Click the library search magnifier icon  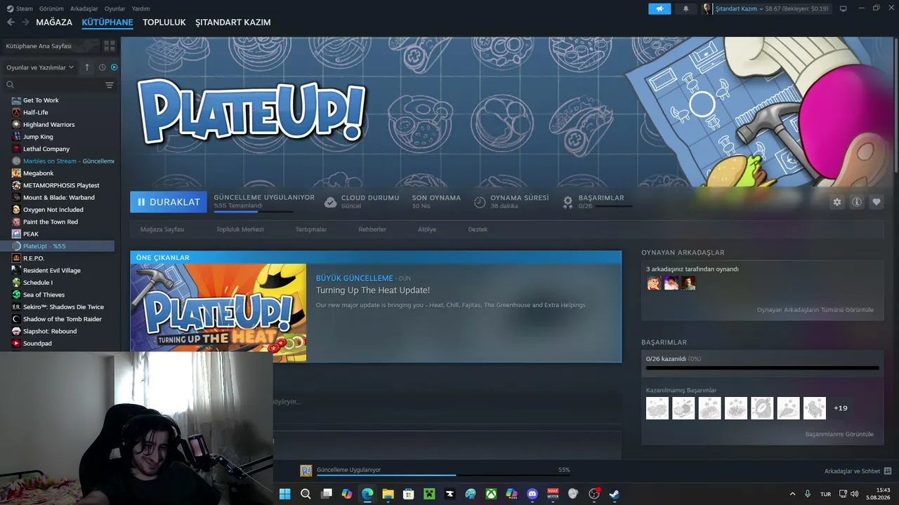click(x=11, y=85)
